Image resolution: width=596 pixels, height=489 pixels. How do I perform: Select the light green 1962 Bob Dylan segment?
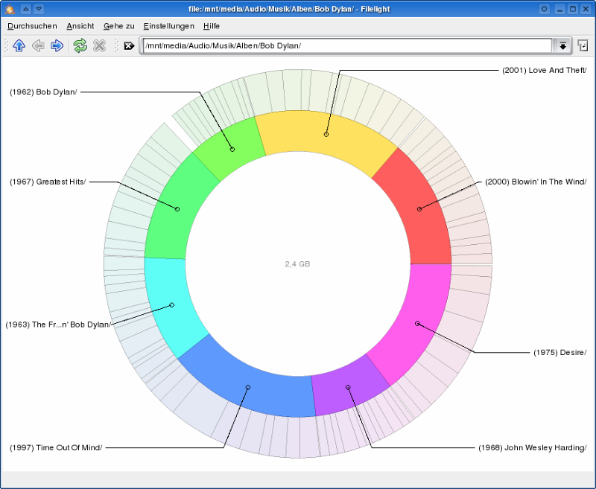coord(231,148)
